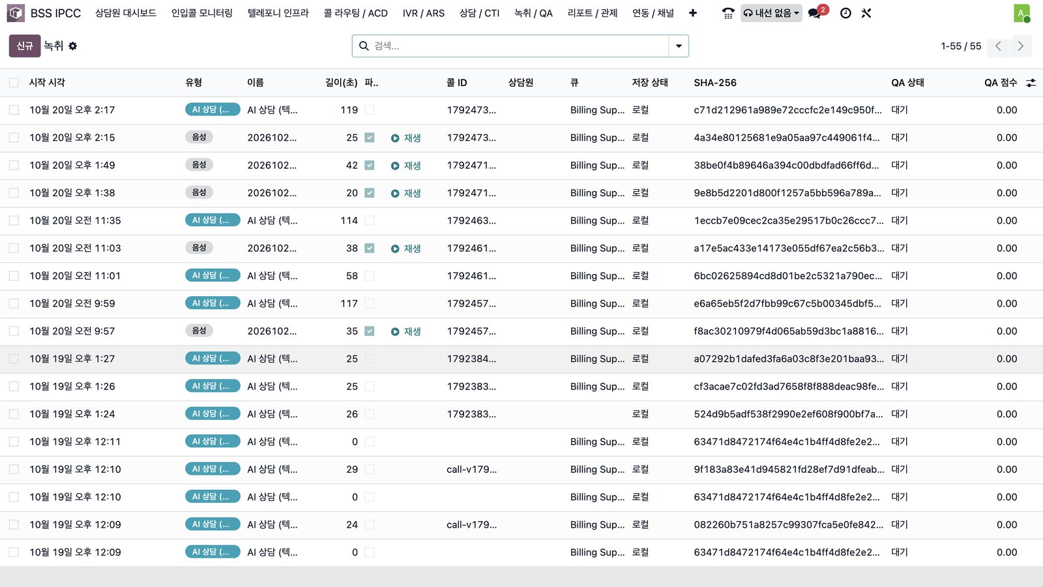Open the 콜 라우팅 / ACD menu
This screenshot has height=587, width=1043.
tap(356, 13)
